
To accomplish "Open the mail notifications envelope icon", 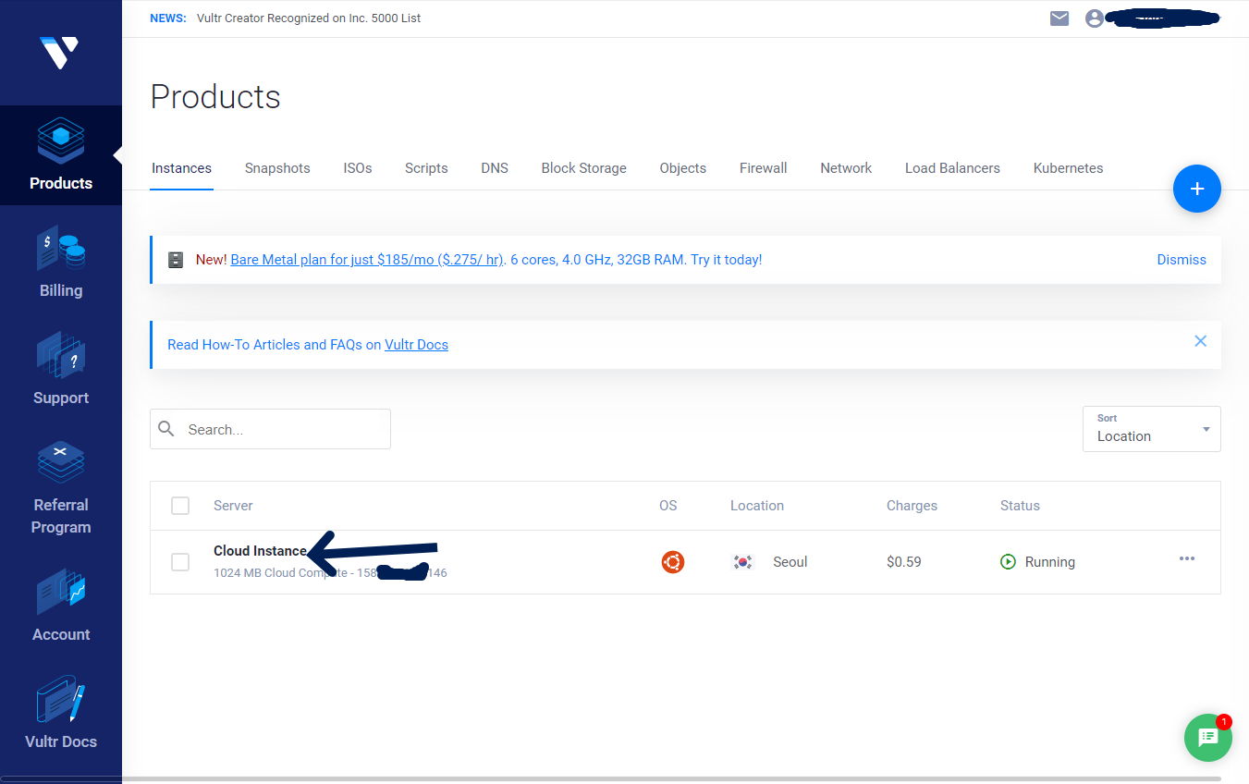I will 1059,18.
